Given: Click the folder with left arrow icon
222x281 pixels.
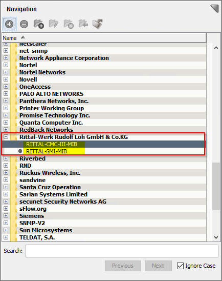Looking at the screenshot, I should 83,24.
